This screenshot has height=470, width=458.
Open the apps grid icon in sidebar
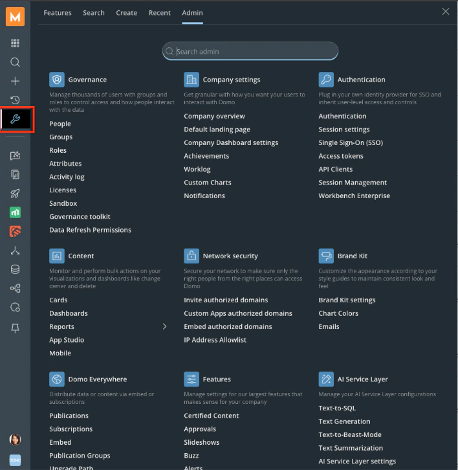(15, 43)
